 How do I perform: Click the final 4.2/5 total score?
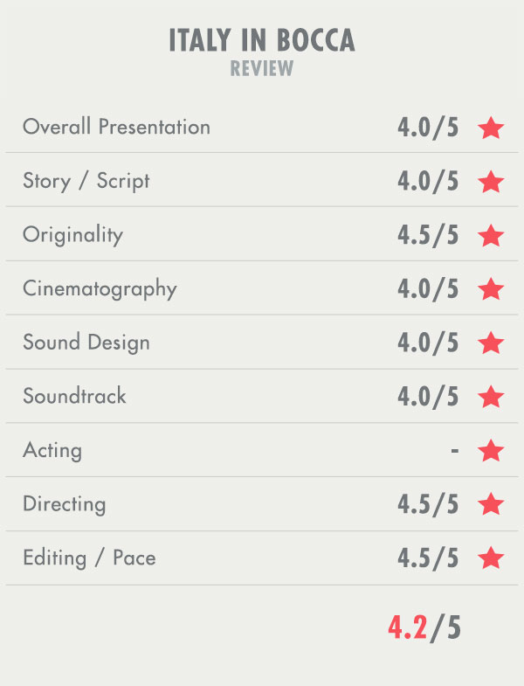coord(424,627)
